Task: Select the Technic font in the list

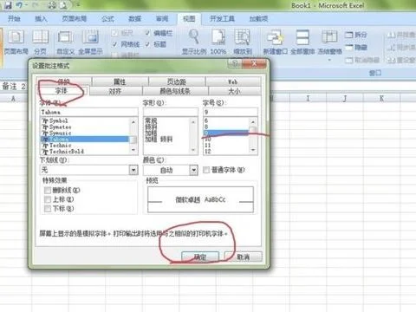Action: pos(84,146)
